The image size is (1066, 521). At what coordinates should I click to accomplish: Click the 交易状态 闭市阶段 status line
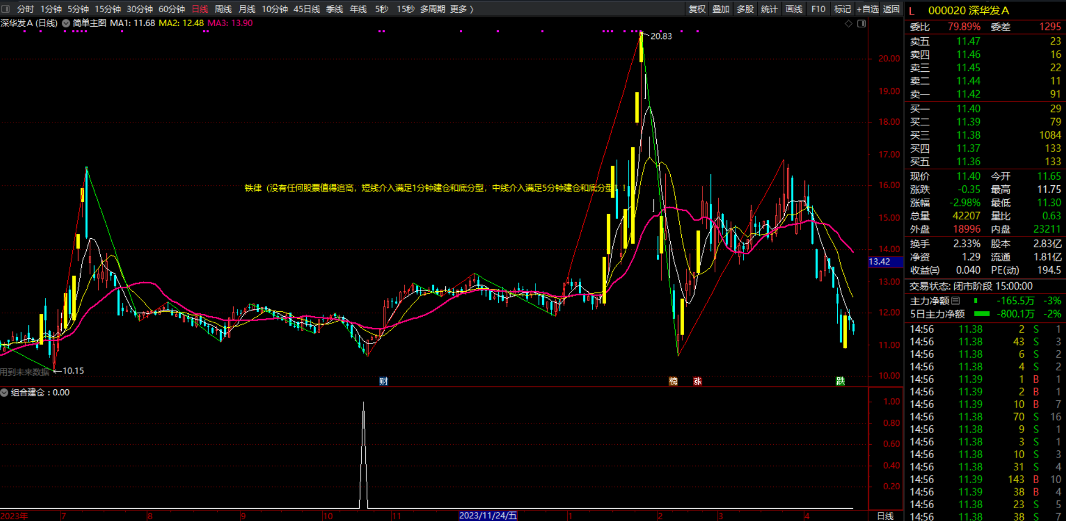pyautogui.click(x=971, y=286)
